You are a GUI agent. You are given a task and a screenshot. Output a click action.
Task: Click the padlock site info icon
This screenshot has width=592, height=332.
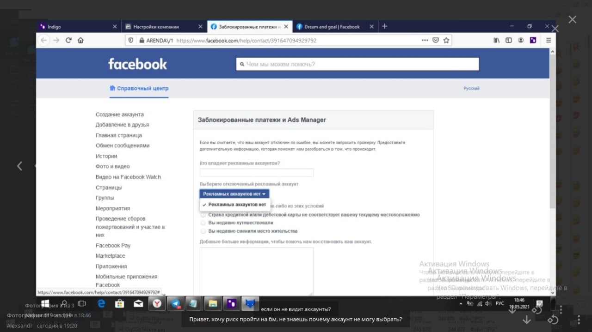141,40
